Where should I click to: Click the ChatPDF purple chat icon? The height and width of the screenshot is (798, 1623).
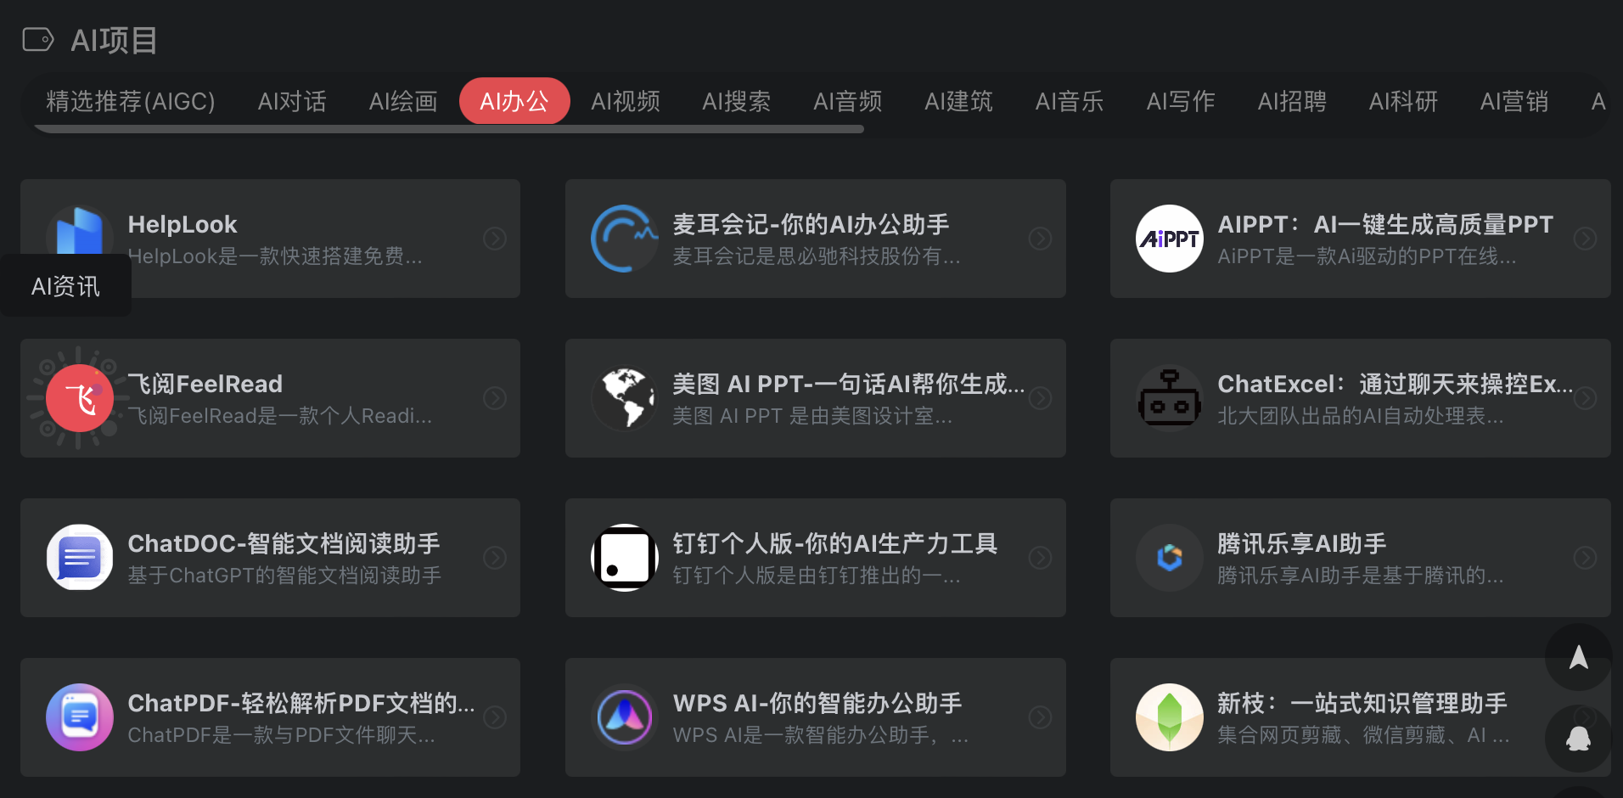click(x=80, y=717)
